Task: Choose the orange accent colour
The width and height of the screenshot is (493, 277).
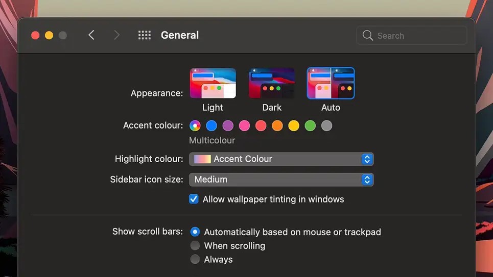Action: coord(277,125)
